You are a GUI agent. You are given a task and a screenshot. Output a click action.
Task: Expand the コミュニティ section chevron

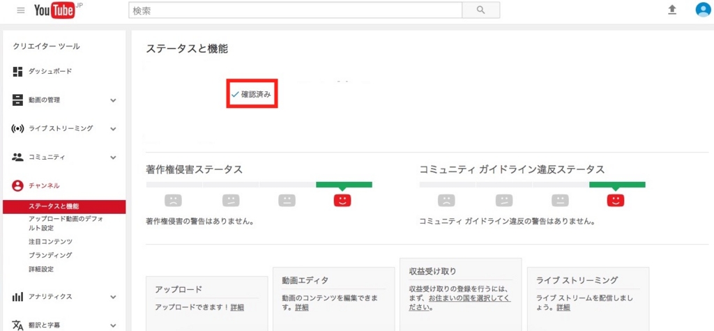click(114, 157)
